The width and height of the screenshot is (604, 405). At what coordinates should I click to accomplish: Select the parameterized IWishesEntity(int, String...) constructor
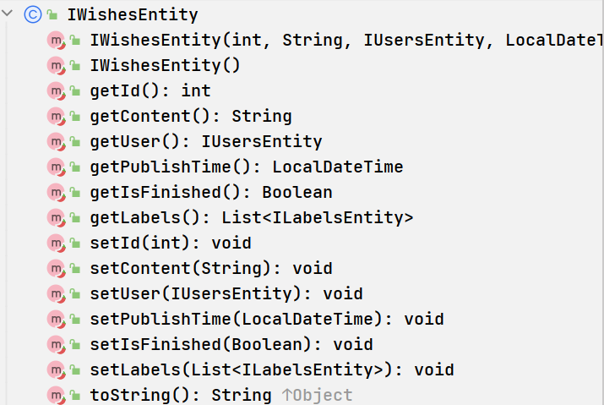coord(346,41)
